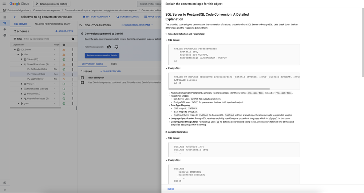364x193 pixels.
Task: Open the datamigration-e2e-testing project picker
Action: (52, 4)
